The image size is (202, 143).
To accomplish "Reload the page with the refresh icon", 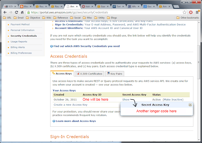I will point(16,12).
